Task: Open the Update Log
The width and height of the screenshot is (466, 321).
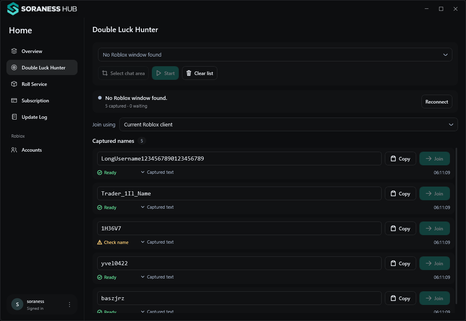Action: pyautogui.click(x=42, y=117)
